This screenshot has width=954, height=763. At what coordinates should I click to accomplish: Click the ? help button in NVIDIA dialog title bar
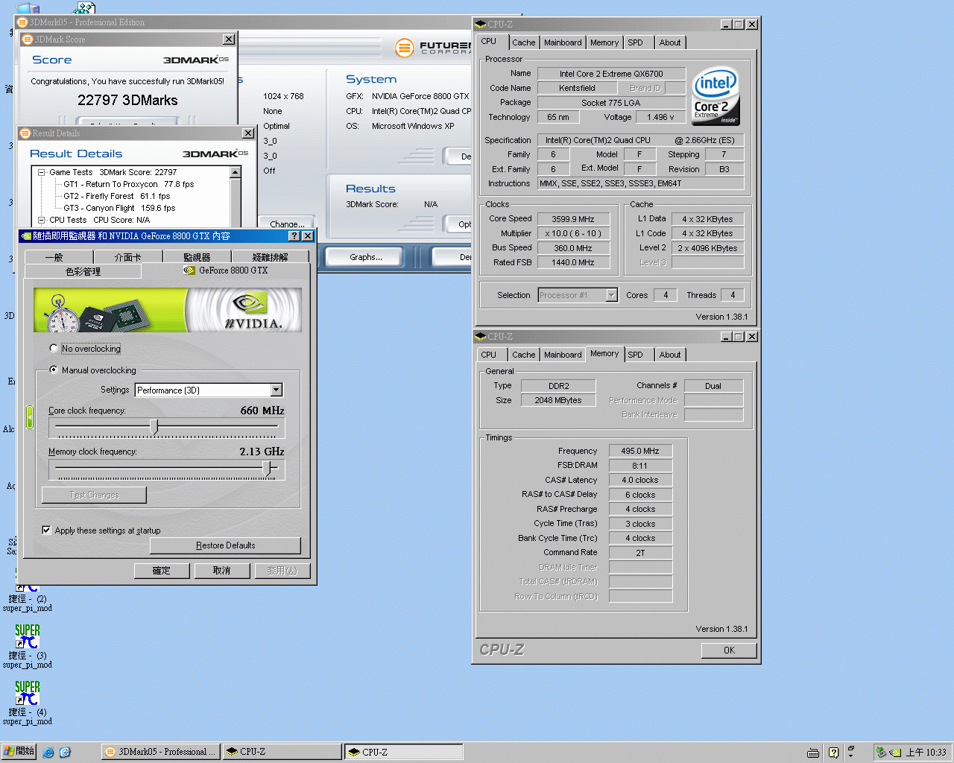point(294,236)
